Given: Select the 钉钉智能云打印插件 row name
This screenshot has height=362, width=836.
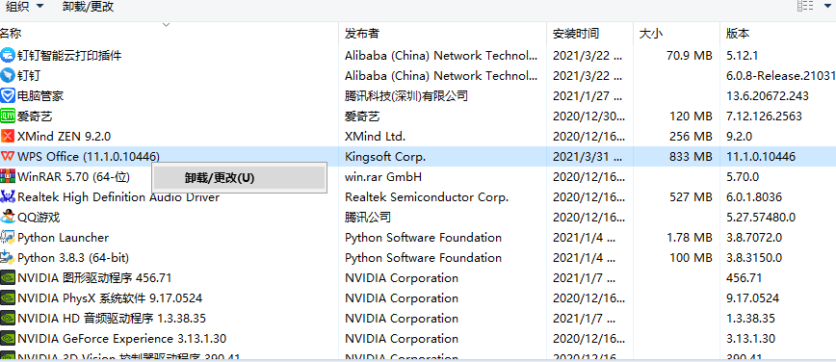Looking at the screenshot, I should click(69, 55).
